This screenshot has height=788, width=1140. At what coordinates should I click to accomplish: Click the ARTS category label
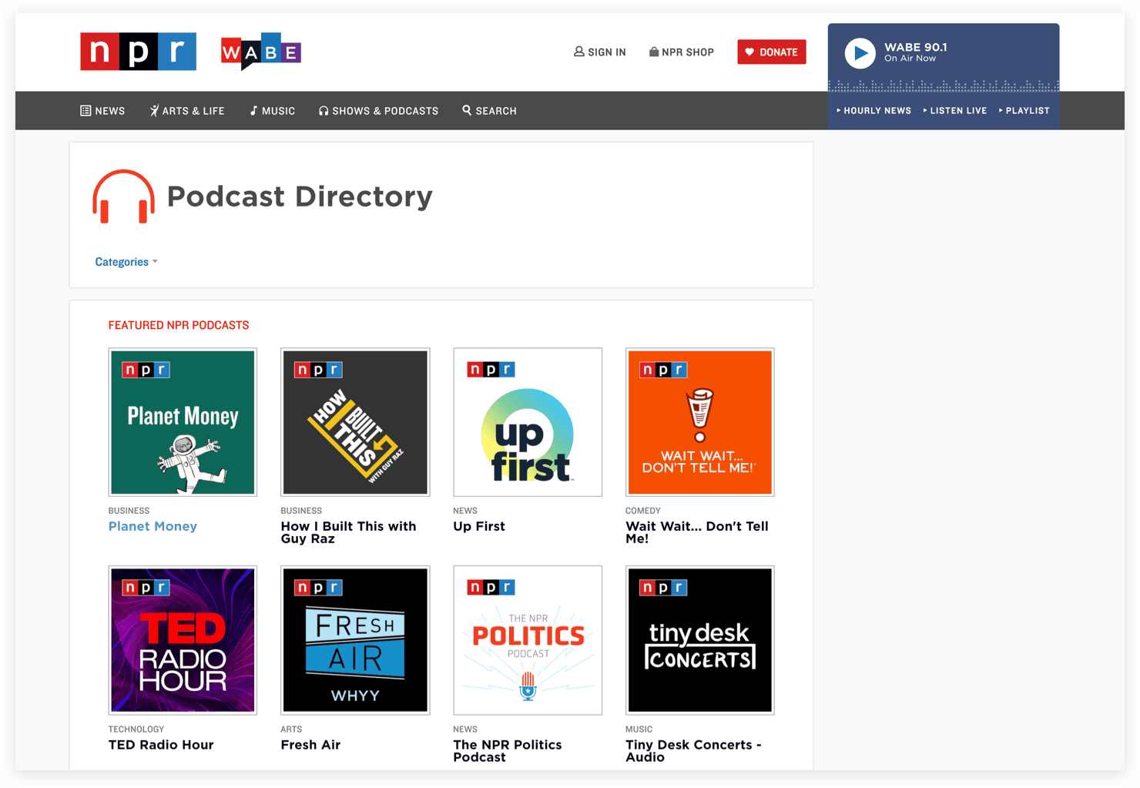coord(291,729)
